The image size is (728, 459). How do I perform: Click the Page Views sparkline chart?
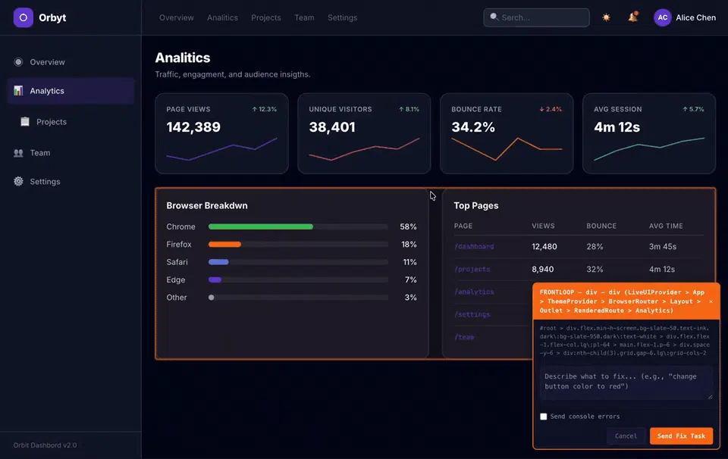(x=221, y=148)
